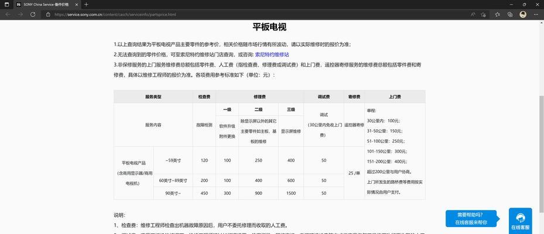The width and height of the screenshot is (544, 234).
Task: Open the Collections panel icon
Action: click(x=510, y=15)
